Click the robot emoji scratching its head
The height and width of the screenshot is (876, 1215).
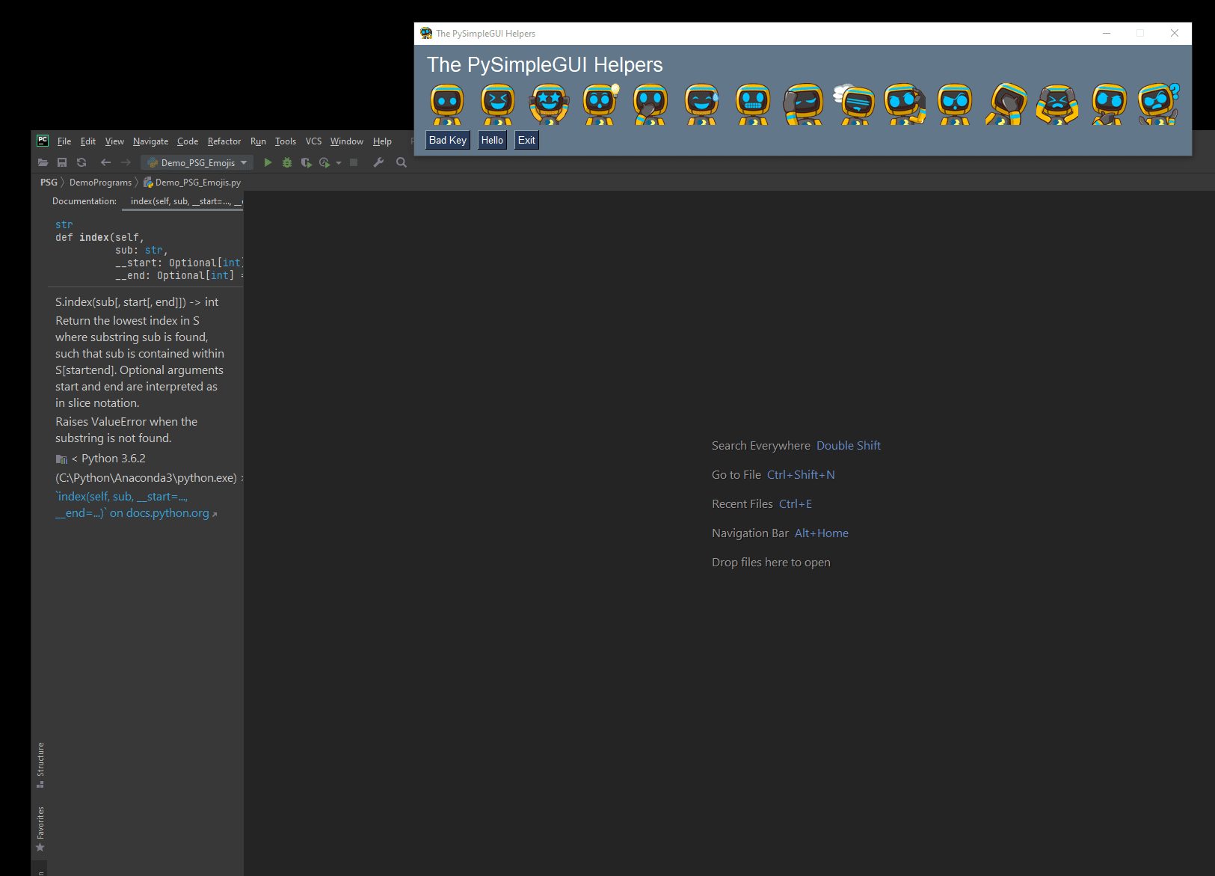coord(905,104)
